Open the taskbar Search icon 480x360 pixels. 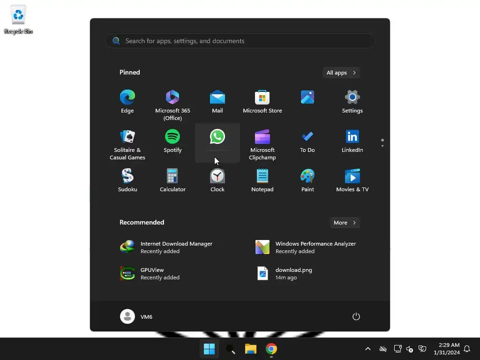230,349
